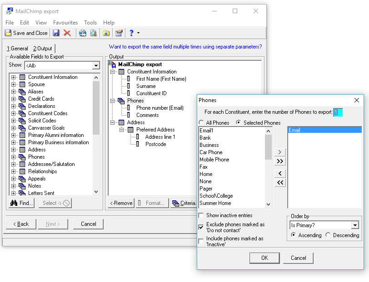Click the Spouse table icon in Available Fields
This screenshot has width=369, height=282.
pyautogui.click(x=22, y=84)
